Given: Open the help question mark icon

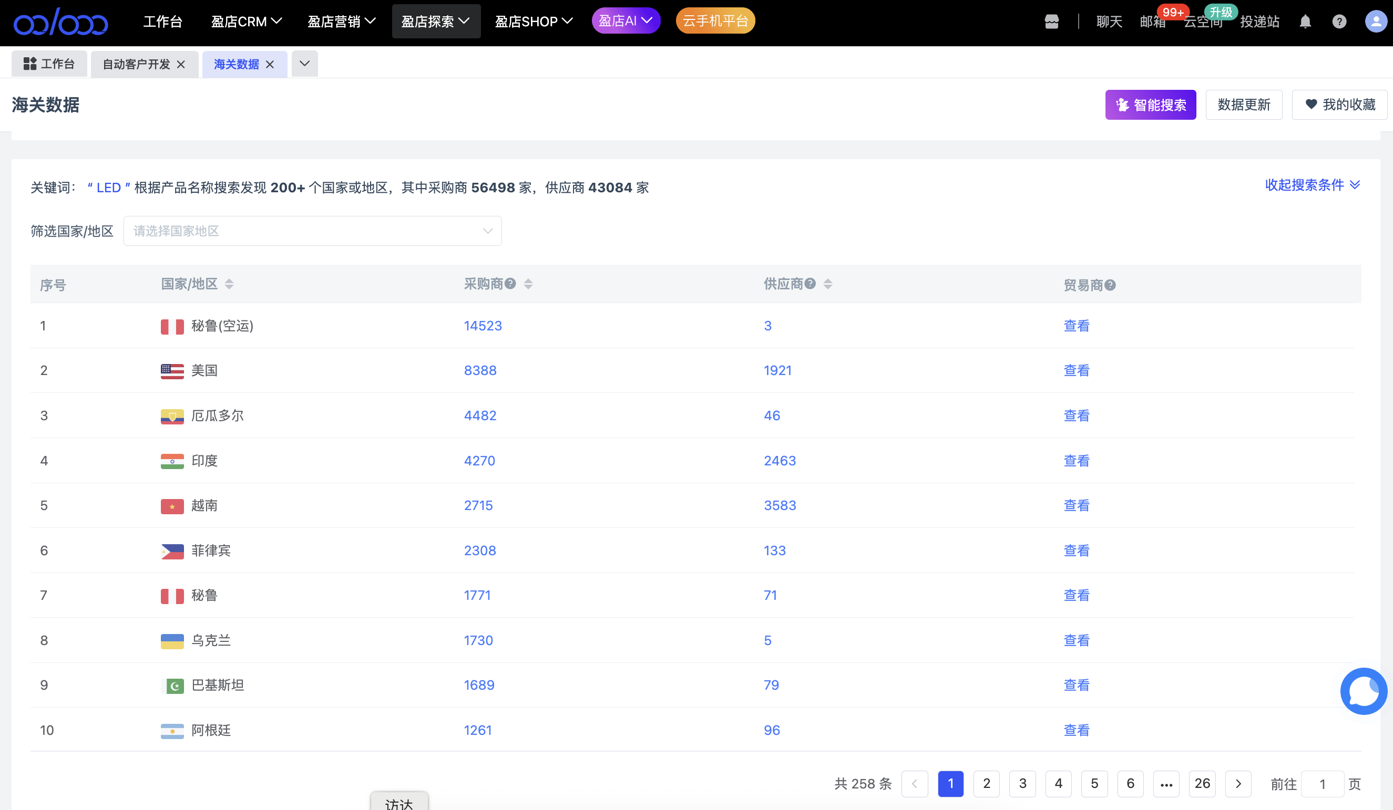Looking at the screenshot, I should 1339,22.
